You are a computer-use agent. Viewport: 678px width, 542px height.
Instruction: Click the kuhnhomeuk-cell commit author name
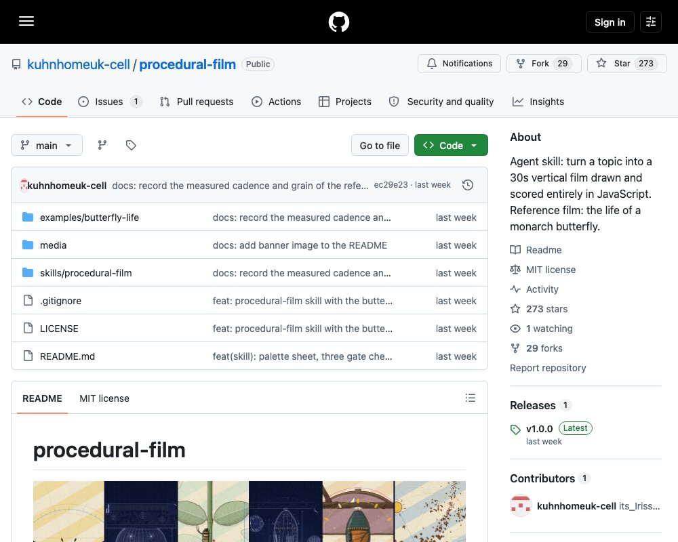pyautogui.click(x=67, y=186)
